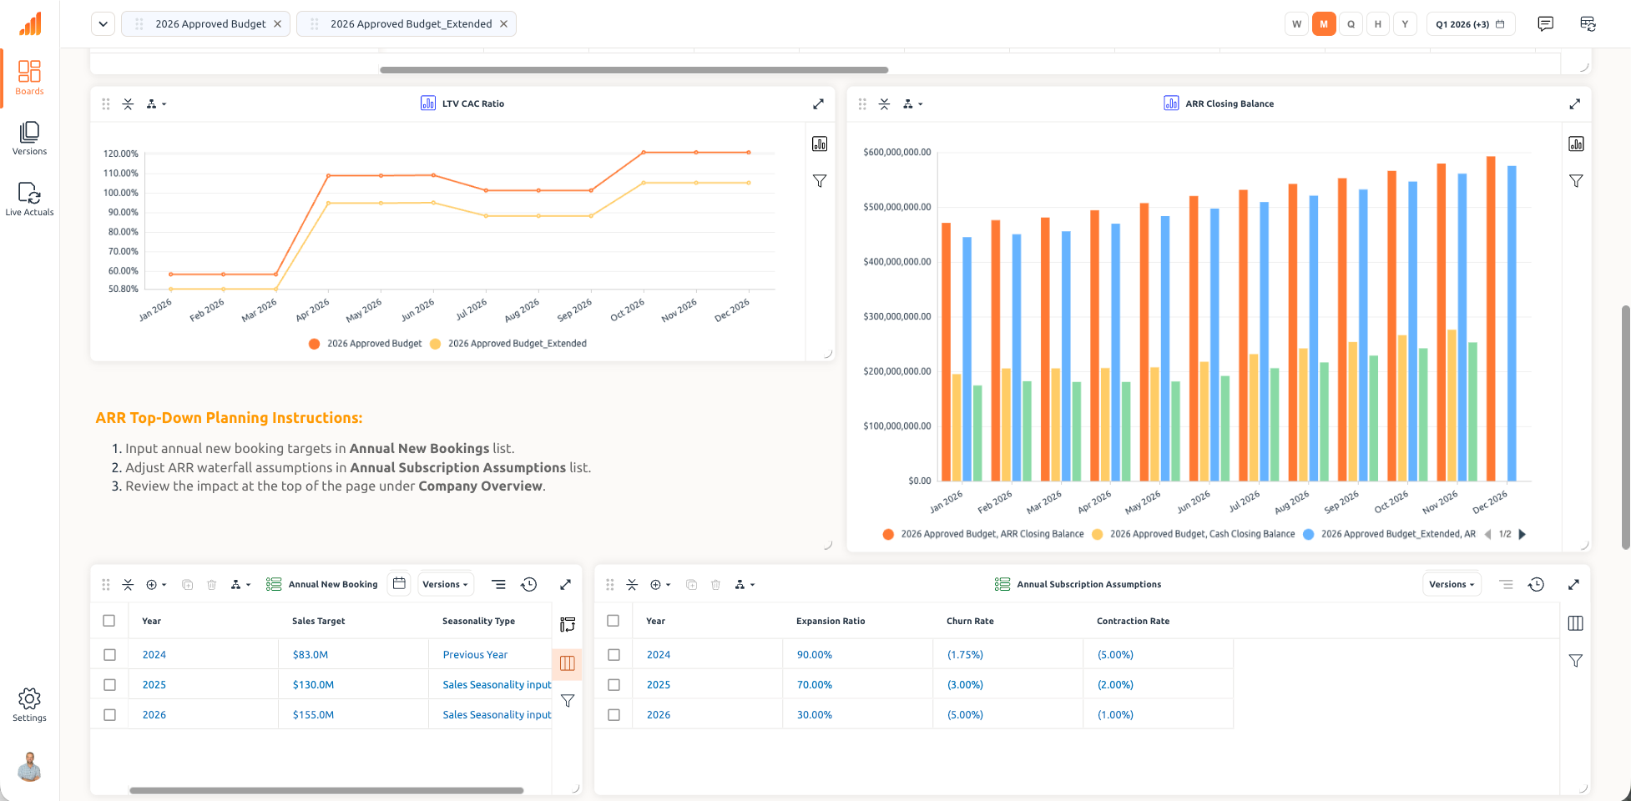Image resolution: width=1631 pixels, height=801 pixels.
Task: Select the 2024 row checkbox in Annual Subscription Assumptions
Action: (x=614, y=654)
